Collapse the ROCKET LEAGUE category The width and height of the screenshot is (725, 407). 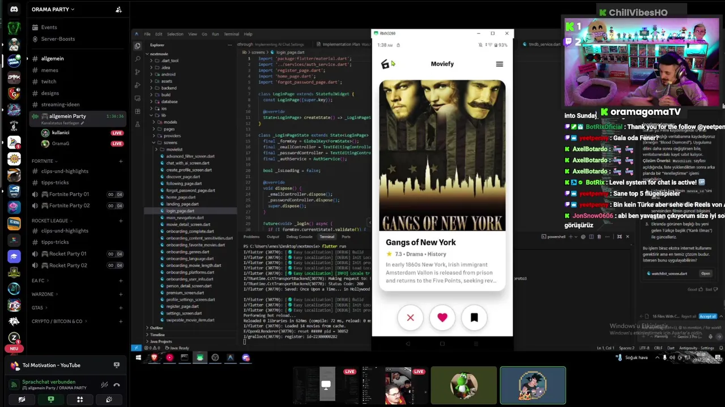pos(52,221)
